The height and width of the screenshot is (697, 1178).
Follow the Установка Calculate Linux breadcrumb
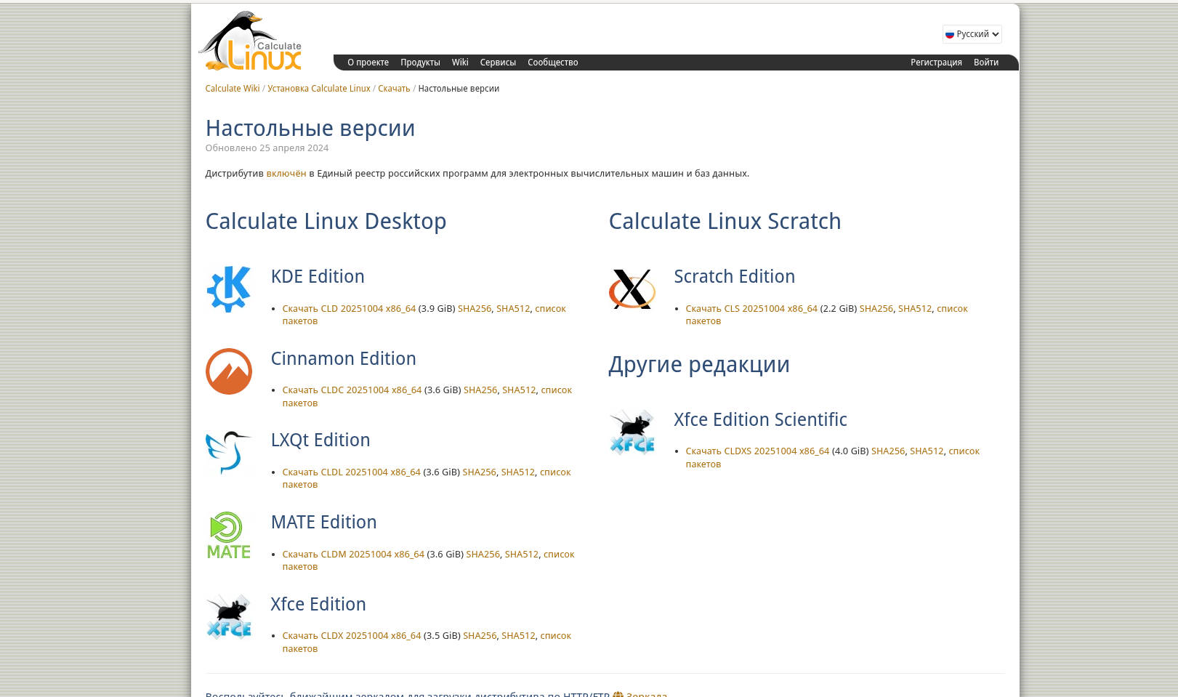(319, 89)
